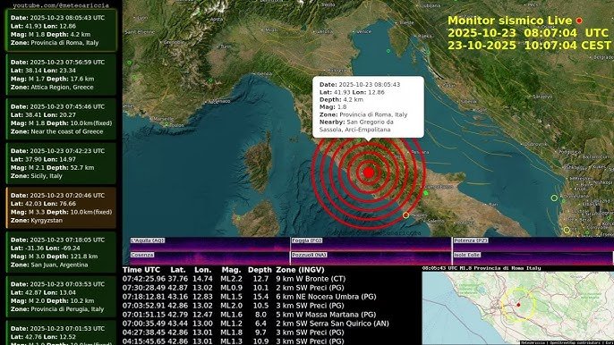Click the Lon. column header

203,270
